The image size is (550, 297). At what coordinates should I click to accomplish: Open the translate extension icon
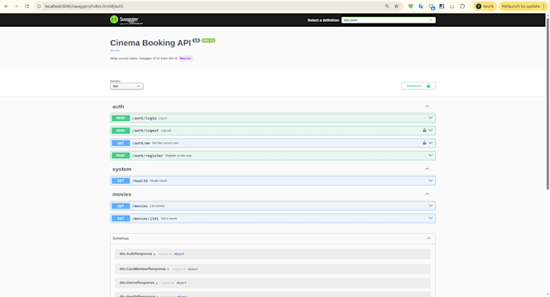coord(421,6)
